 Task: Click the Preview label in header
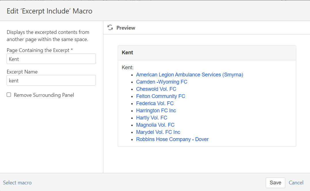126,28
